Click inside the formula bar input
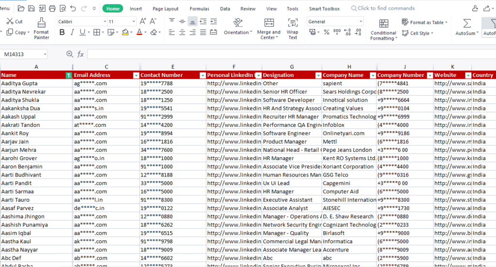 [291, 54]
